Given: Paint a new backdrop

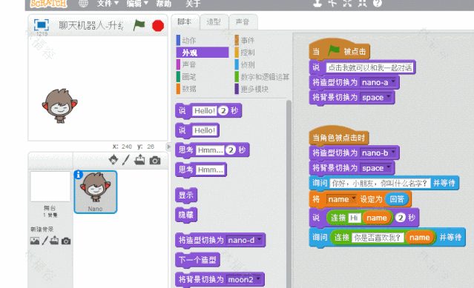Looking at the screenshot, I should (45, 241).
